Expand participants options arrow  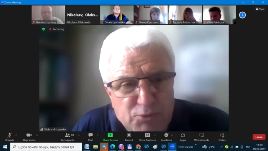pos(79,135)
